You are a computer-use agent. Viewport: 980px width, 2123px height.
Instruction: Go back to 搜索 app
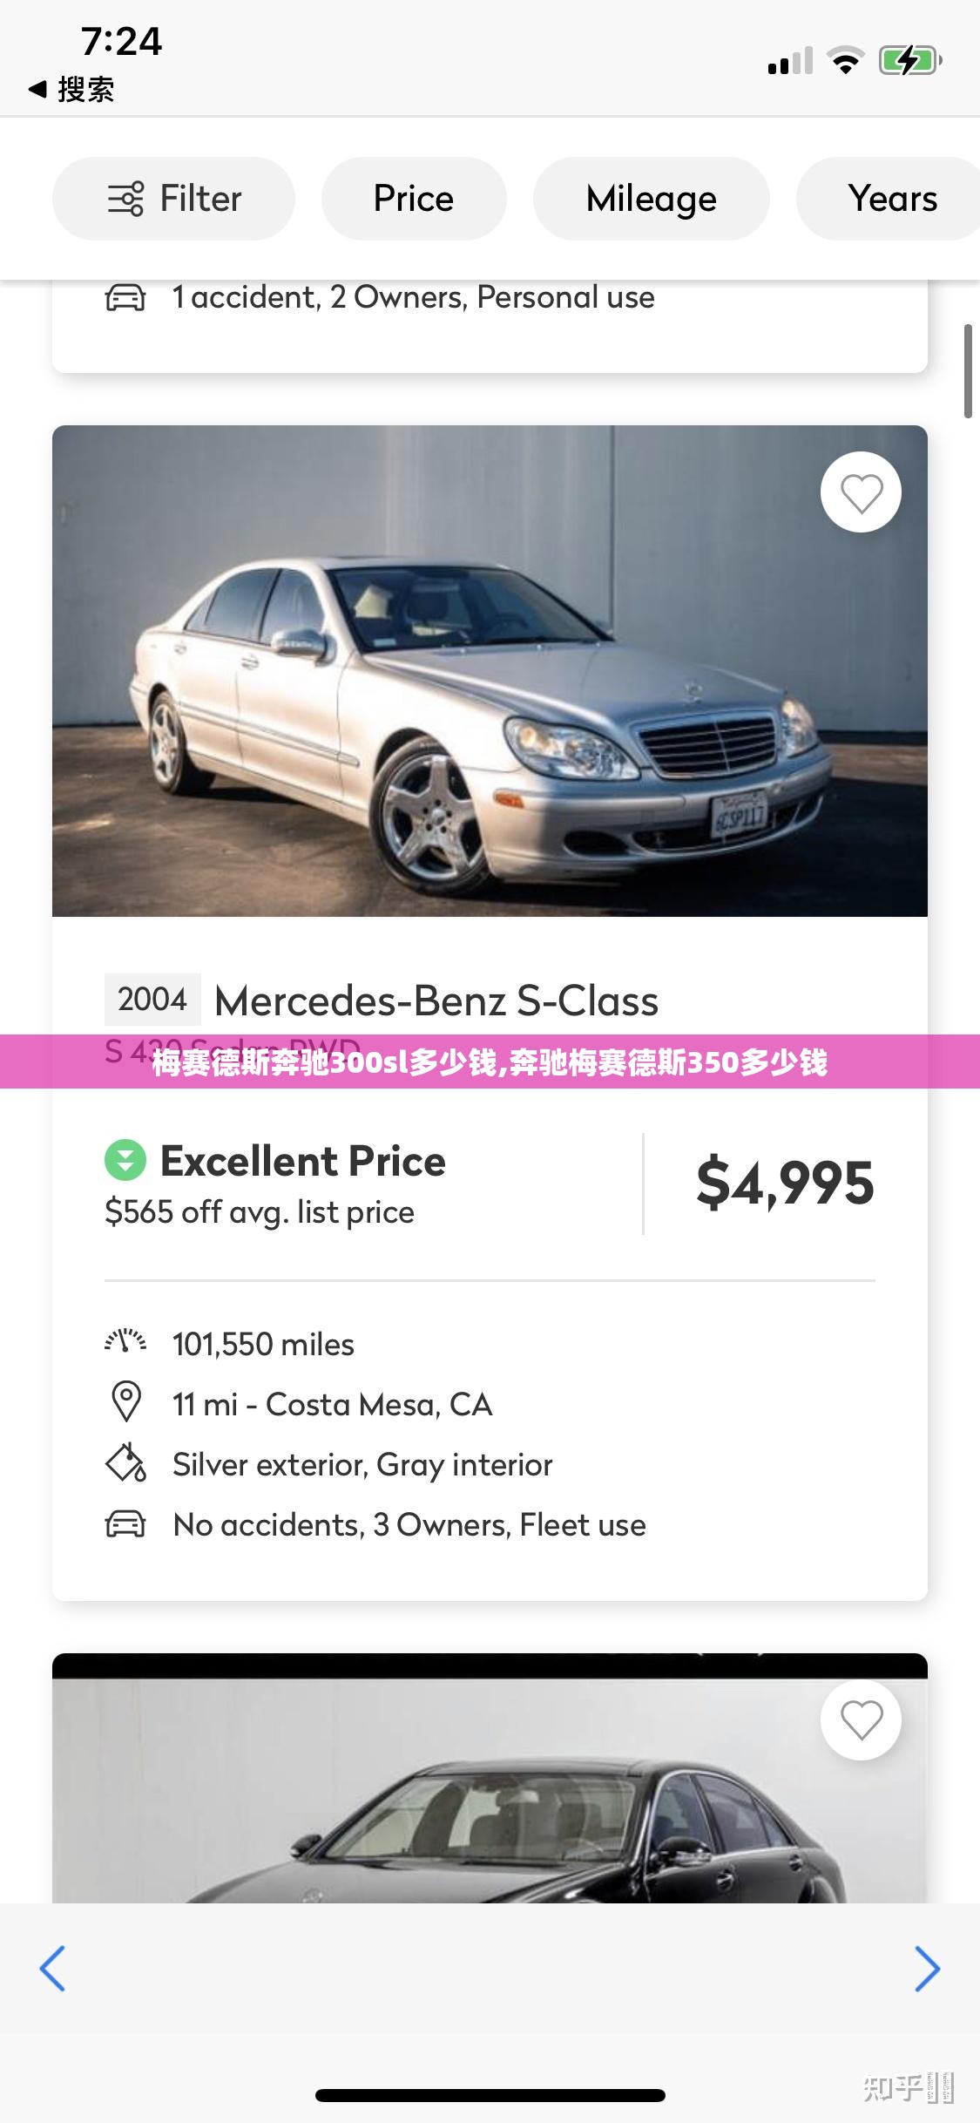tap(71, 89)
